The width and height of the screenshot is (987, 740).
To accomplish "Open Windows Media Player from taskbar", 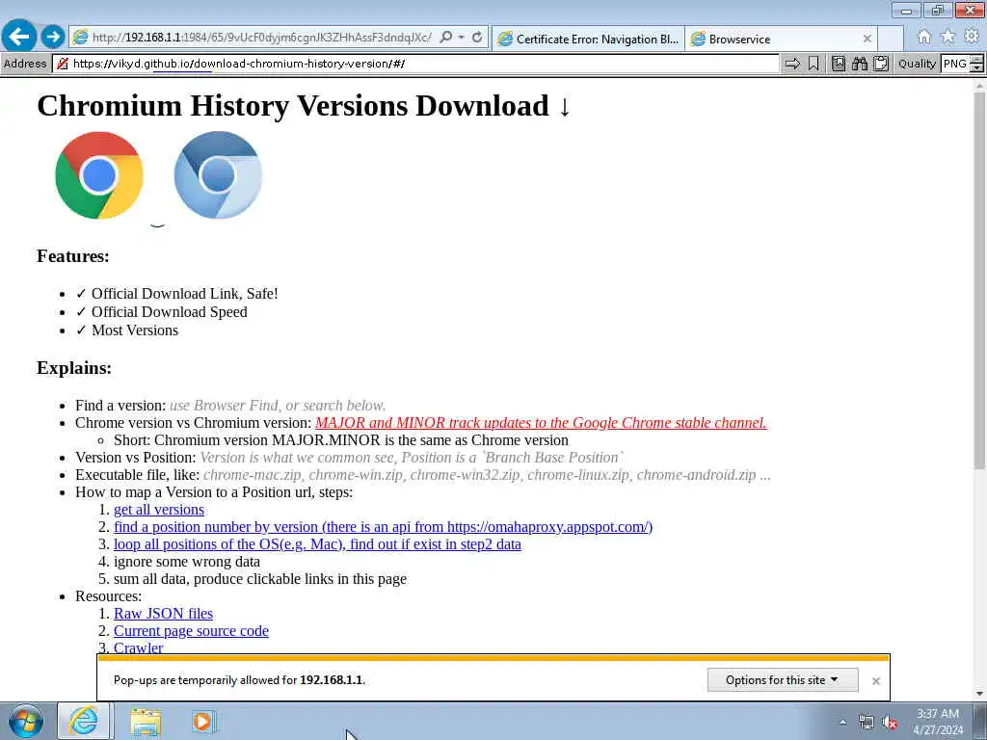I will [x=203, y=722].
